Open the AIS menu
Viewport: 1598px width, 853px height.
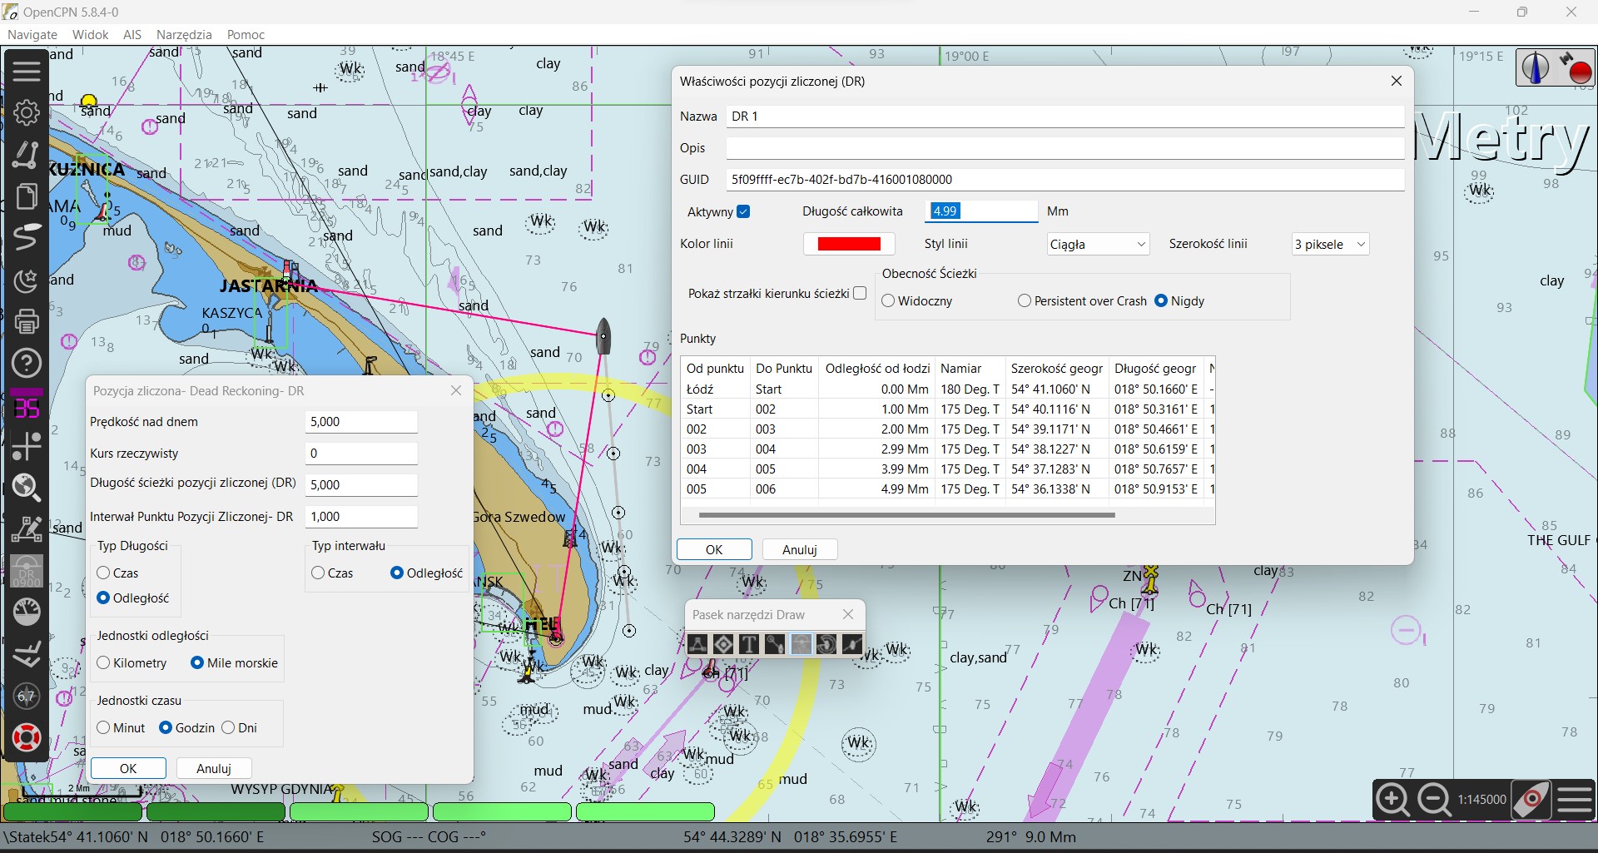pyautogui.click(x=132, y=35)
